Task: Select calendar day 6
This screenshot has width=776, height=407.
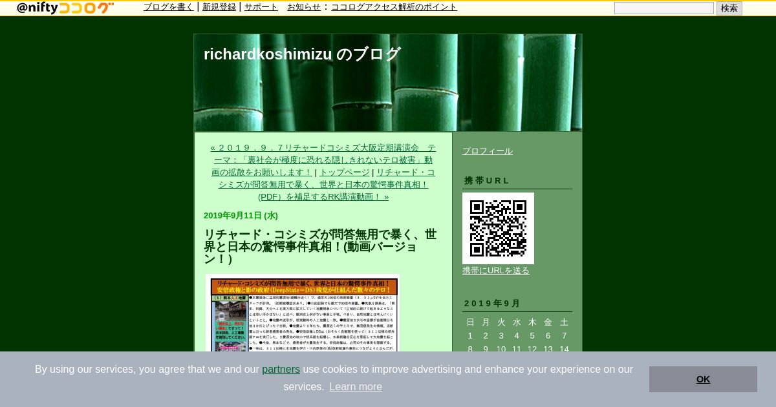Action: 548,336
